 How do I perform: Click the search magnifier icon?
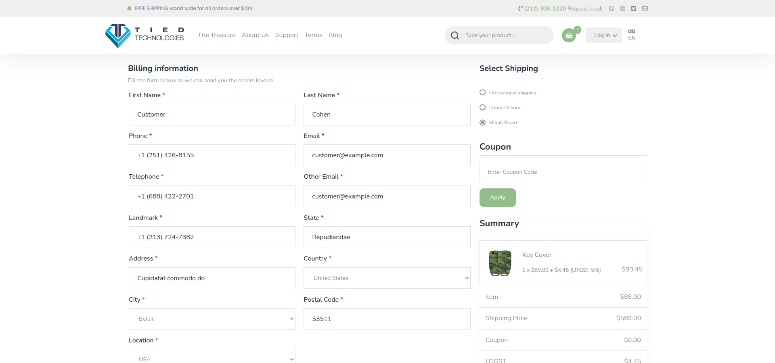tap(455, 35)
